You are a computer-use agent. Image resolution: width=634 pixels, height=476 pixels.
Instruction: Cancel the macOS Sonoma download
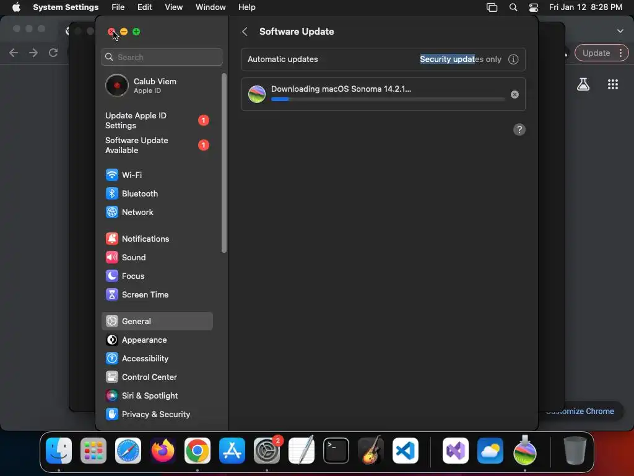[x=515, y=95]
